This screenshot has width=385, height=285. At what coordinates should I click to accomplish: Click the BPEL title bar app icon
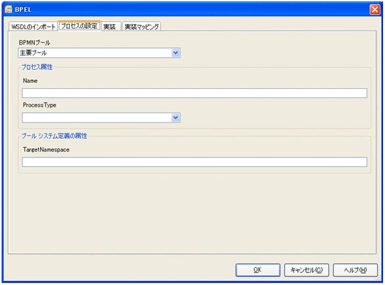tap(9, 9)
